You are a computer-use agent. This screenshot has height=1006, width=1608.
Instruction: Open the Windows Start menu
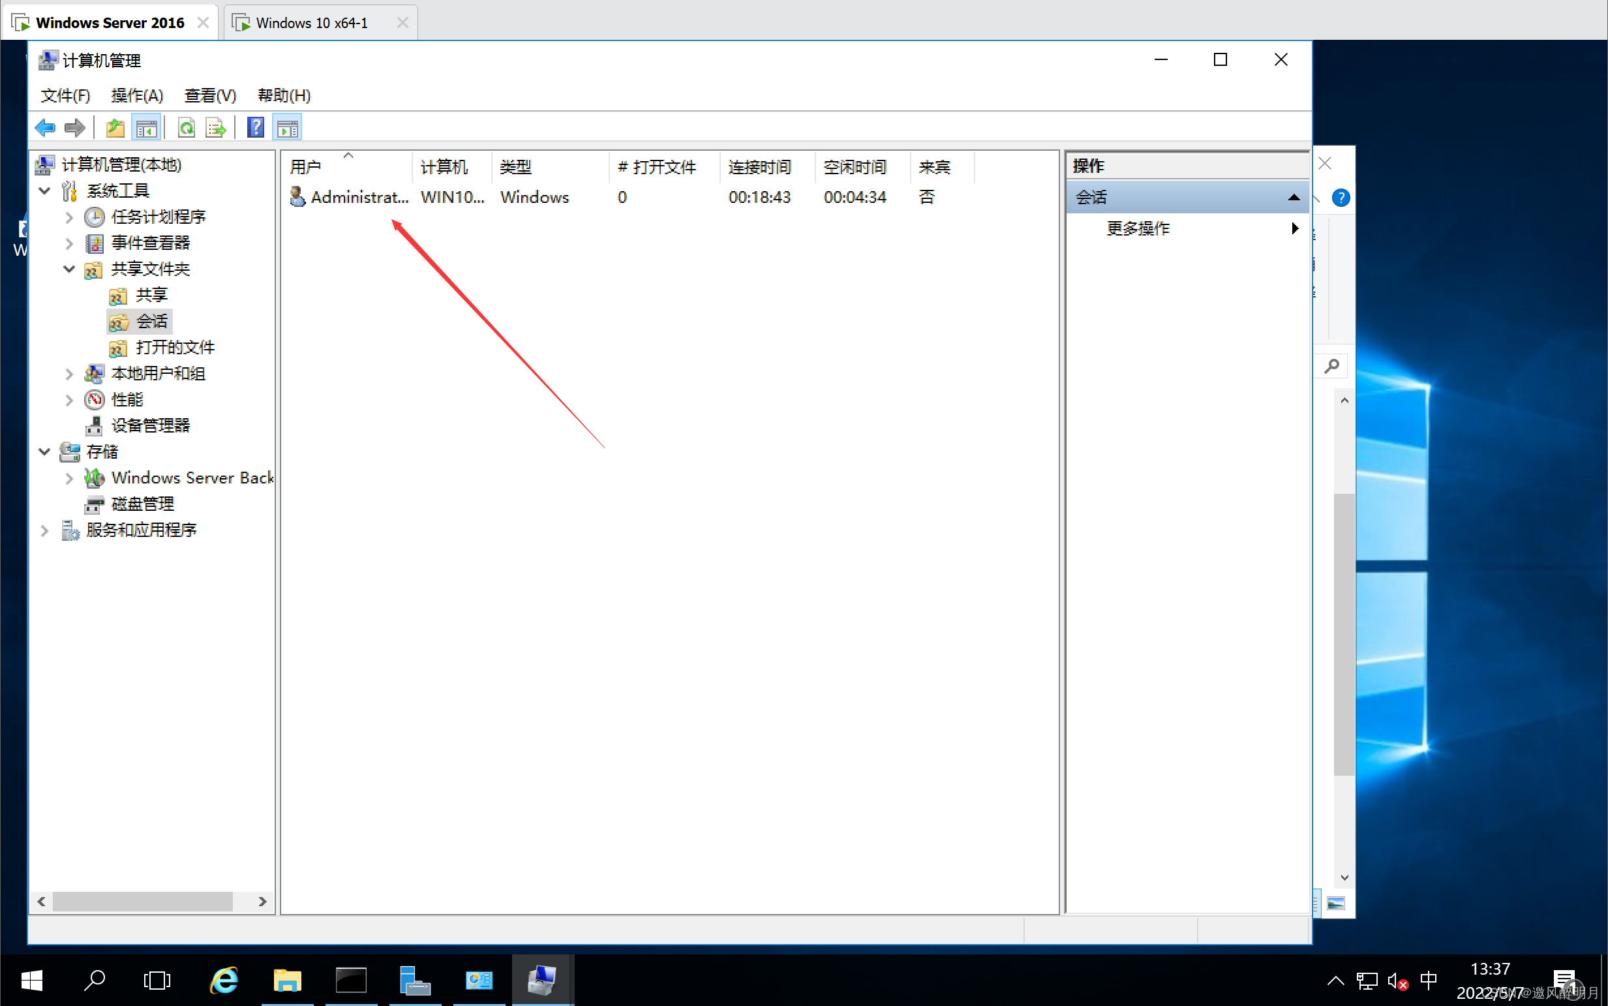coord(32,980)
